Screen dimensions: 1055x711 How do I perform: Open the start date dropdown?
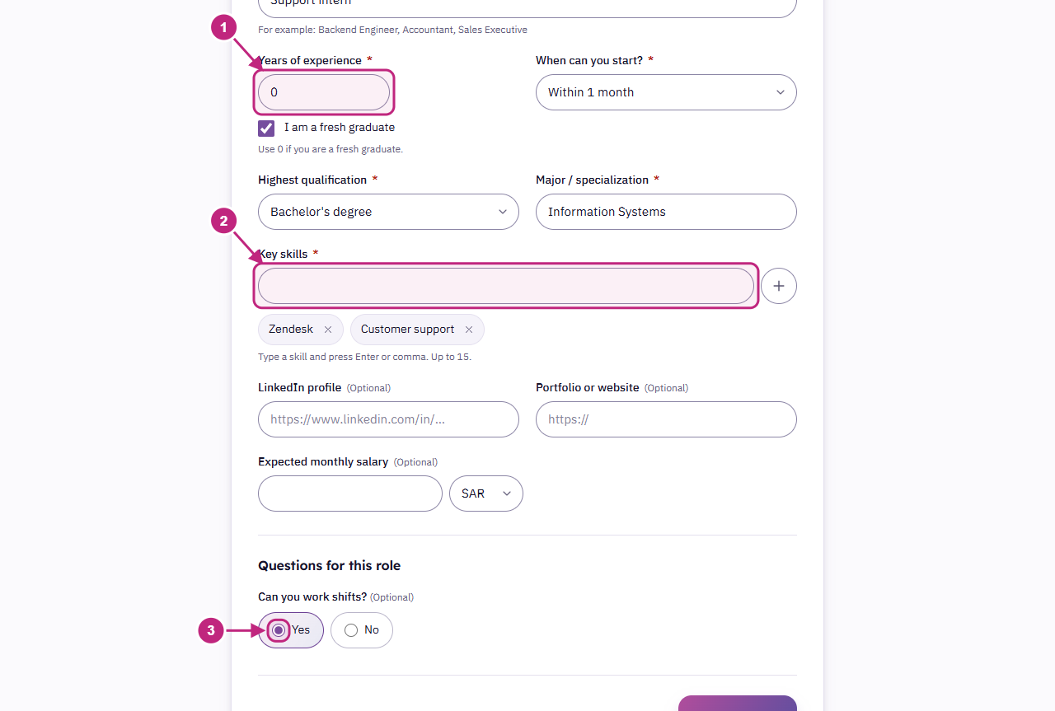(666, 92)
